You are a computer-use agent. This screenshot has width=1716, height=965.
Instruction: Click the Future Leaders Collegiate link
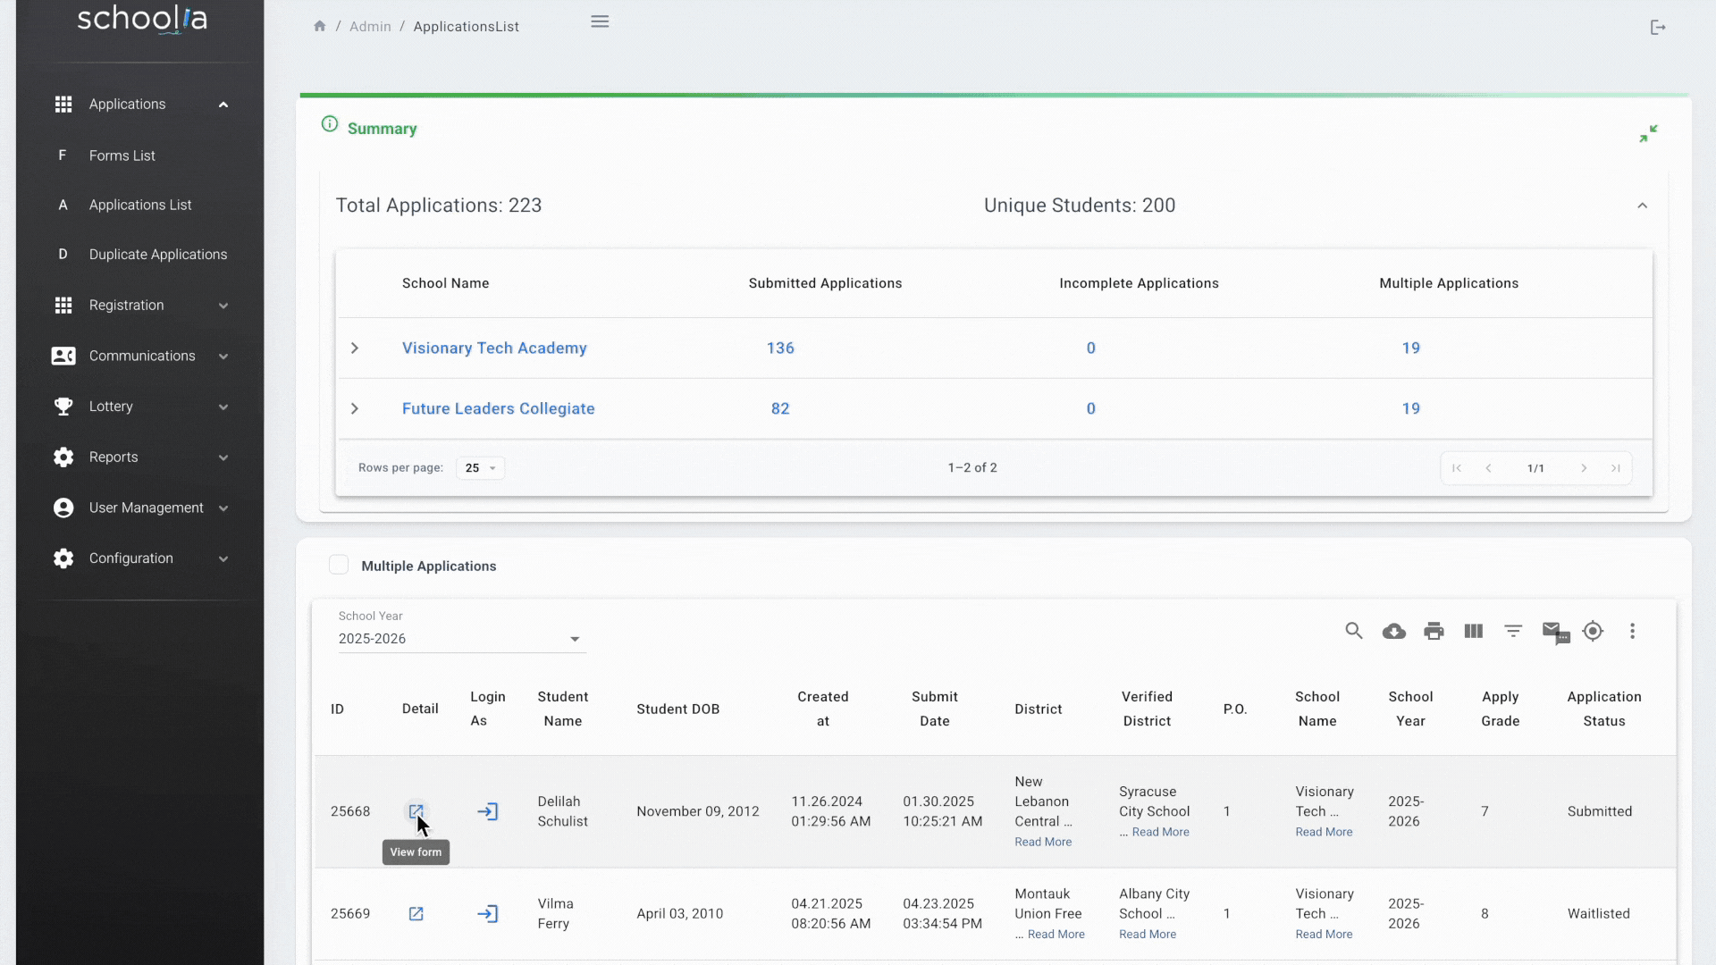point(498,408)
